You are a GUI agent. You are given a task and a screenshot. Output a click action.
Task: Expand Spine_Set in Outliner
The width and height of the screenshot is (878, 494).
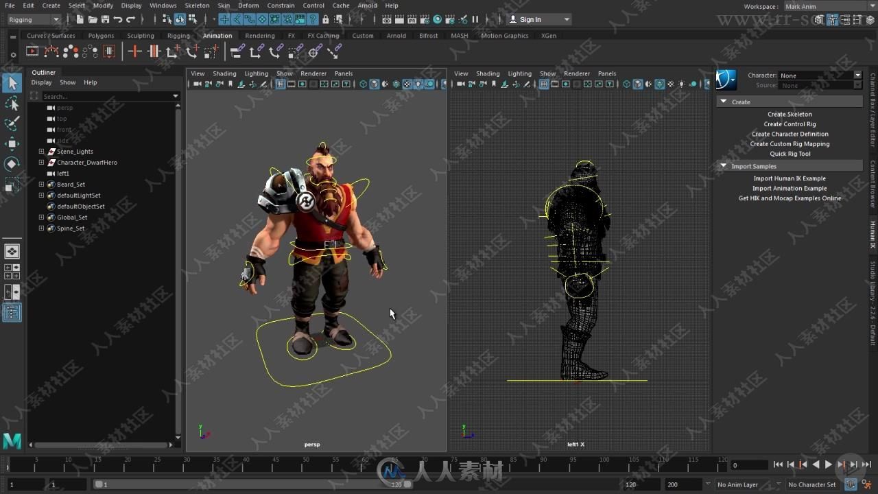(41, 228)
